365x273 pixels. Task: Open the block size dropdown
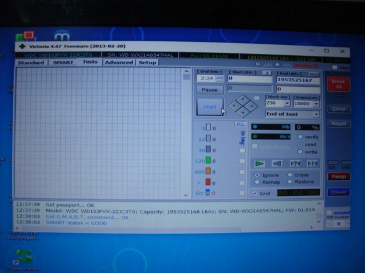click(287, 103)
